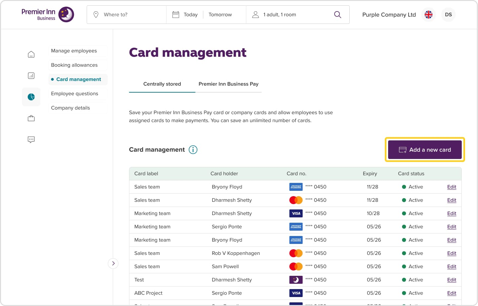Click Mastercard icon in Dharmesh Shetty Sales row
This screenshot has width=478, height=306.
[x=296, y=200]
